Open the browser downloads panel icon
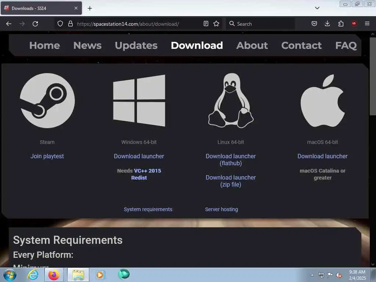Image resolution: width=376 pixels, height=282 pixels. [x=327, y=23]
